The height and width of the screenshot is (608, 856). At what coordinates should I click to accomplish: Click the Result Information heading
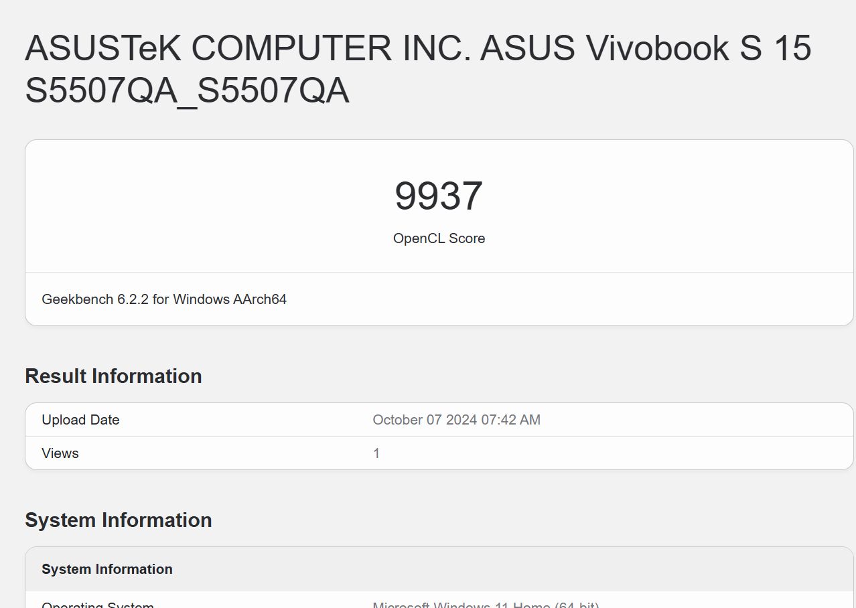[x=113, y=376]
